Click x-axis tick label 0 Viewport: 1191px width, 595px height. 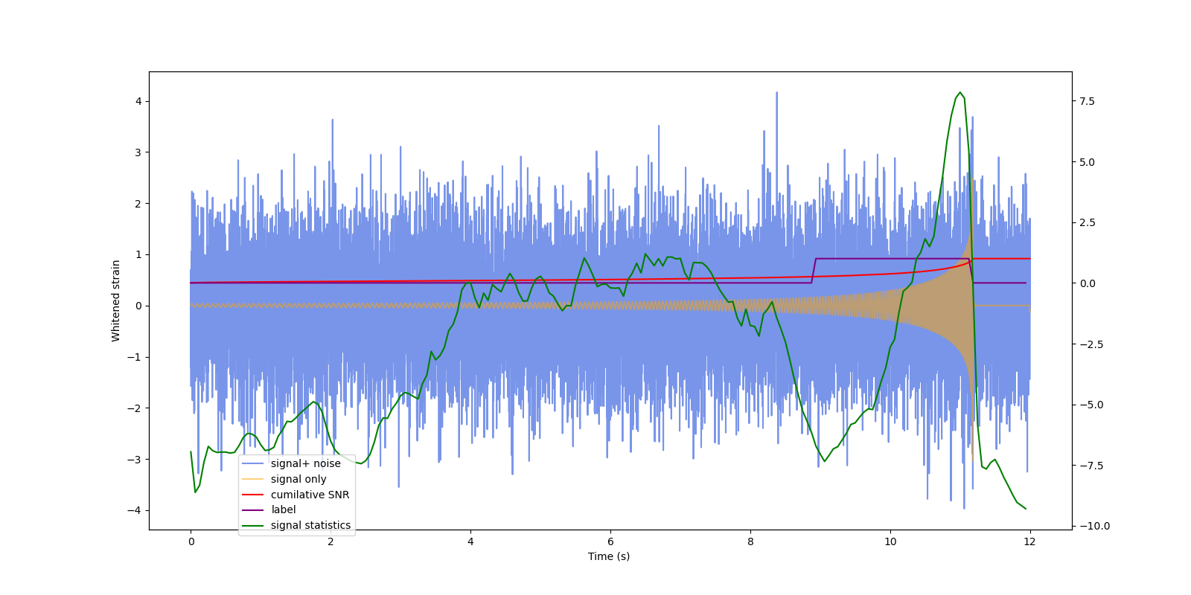coord(191,541)
